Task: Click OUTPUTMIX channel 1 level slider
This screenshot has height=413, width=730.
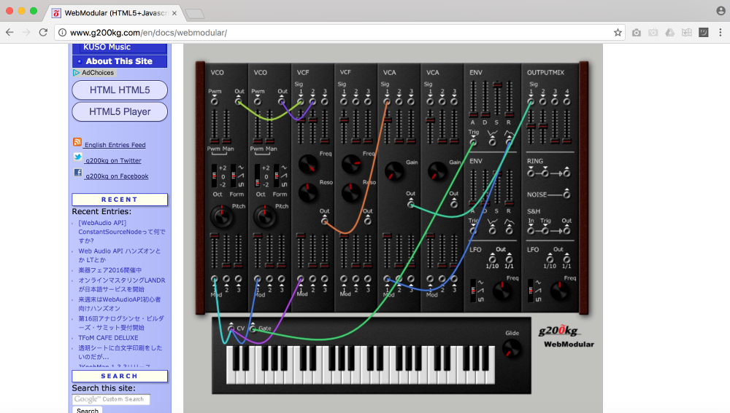Action: [531, 126]
